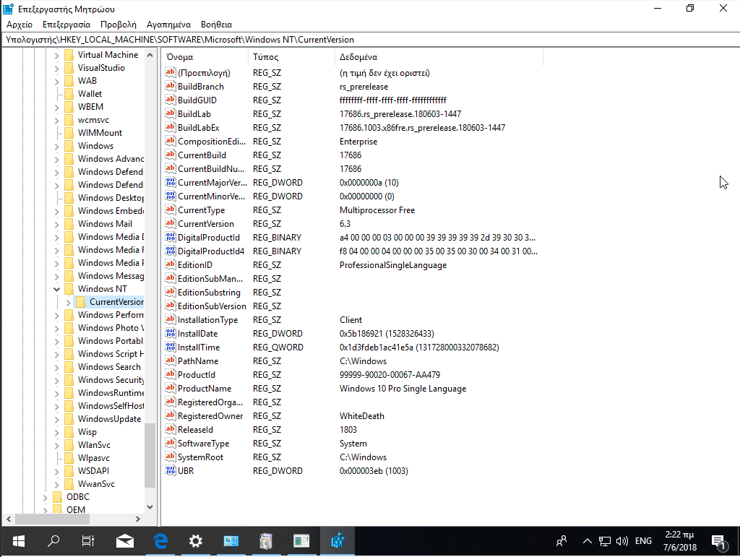Expand the VisualStudio key
This screenshot has width=740, height=557.
pos(56,68)
